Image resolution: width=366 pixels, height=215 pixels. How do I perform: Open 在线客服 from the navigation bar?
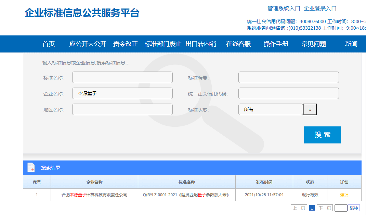tap(238, 44)
